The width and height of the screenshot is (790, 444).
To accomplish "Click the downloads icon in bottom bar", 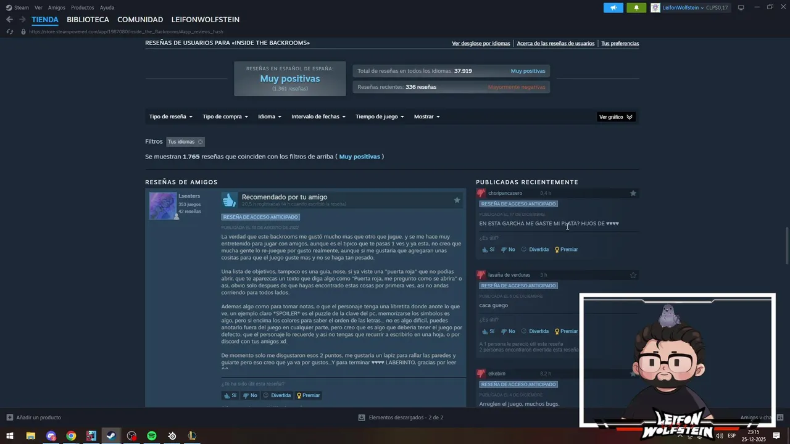I will (x=362, y=417).
